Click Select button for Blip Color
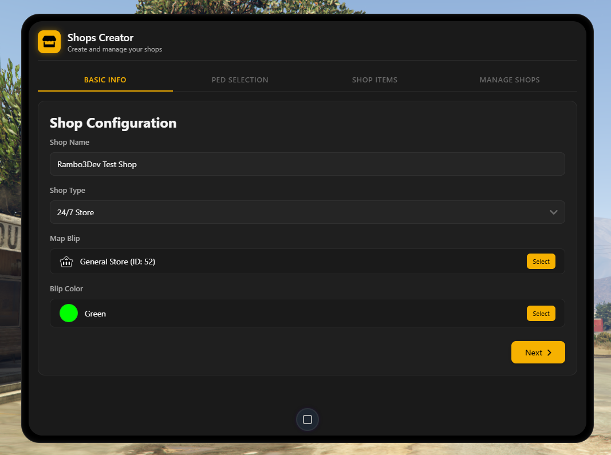This screenshot has height=455, width=611. click(x=541, y=314)
